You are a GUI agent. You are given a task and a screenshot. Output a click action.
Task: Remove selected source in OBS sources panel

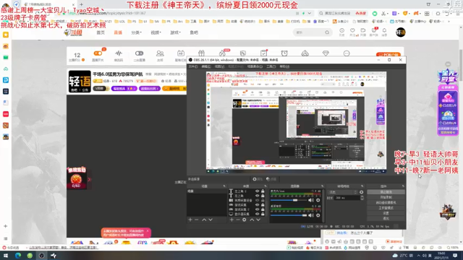(x=238, y=220)
